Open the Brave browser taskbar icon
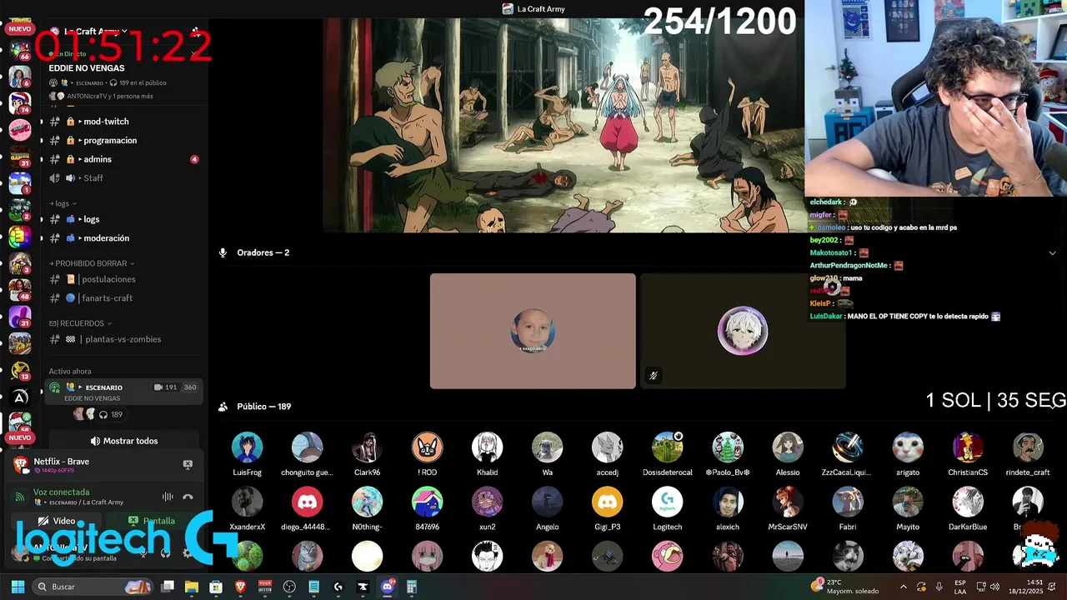The width and height of the screenshot is (1067, 600). coord(241,587)
